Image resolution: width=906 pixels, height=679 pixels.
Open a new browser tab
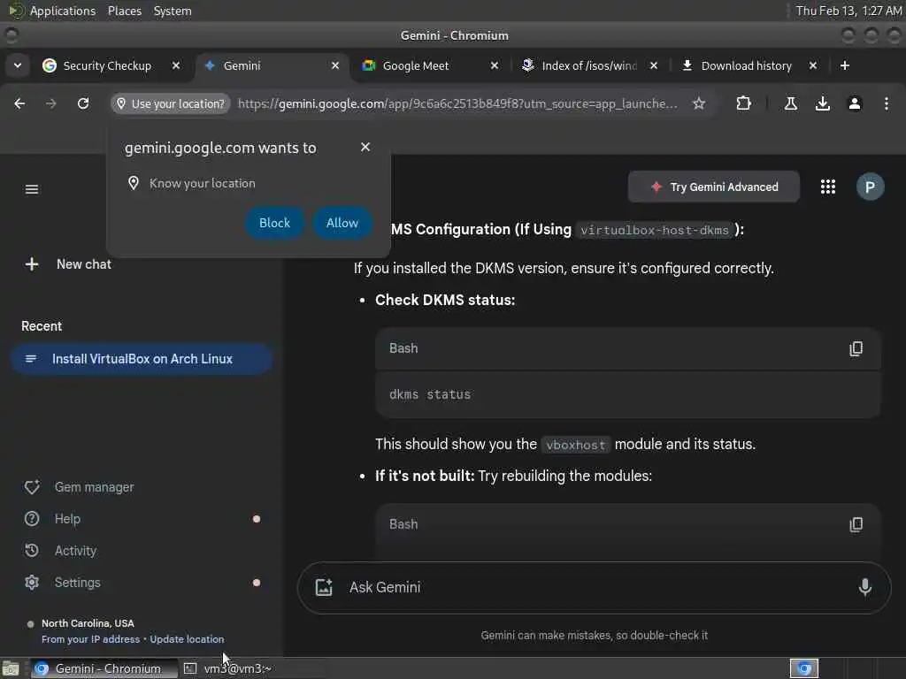click(845, 65)
